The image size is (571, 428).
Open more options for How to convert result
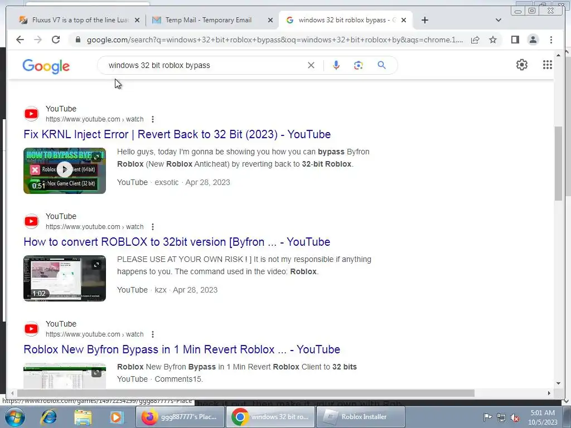[x=153, y=227]
